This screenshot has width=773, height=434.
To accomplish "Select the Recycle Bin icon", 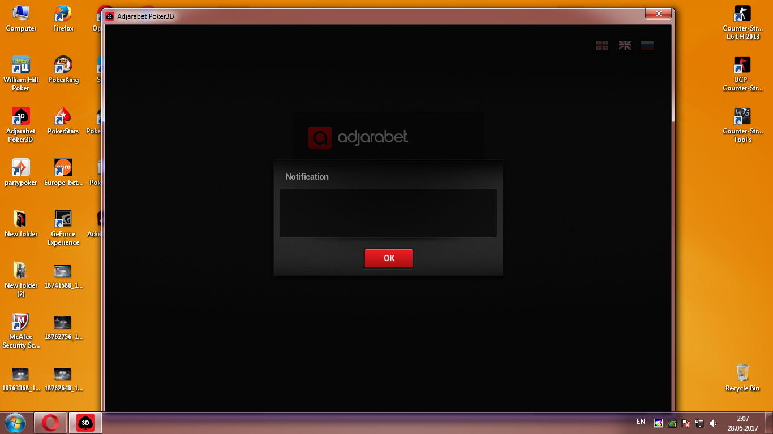I will point(742,379).
